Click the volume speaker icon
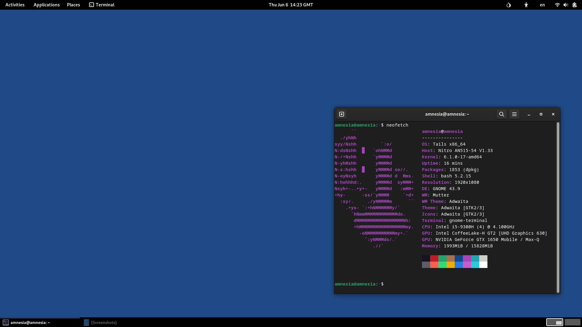 566,5
